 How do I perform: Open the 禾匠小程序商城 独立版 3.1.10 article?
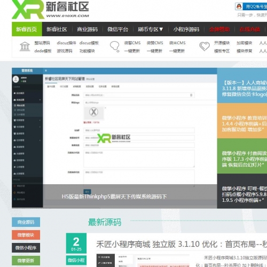(x=182, y=244)
